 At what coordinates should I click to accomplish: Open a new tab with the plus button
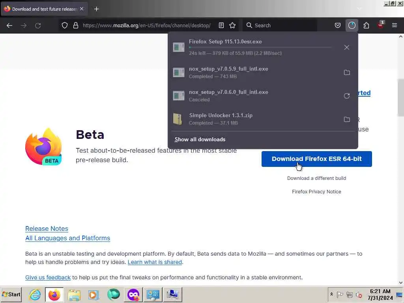pos(96,9)
